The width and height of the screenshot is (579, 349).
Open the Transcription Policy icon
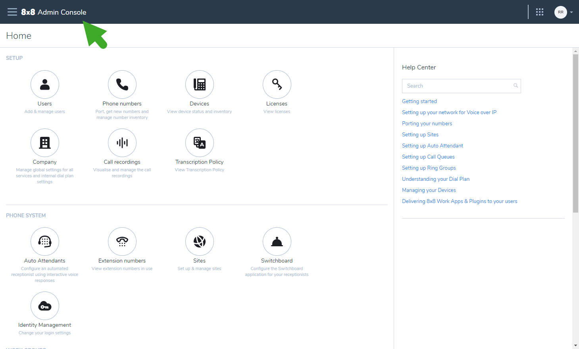[x=200, y=143]
